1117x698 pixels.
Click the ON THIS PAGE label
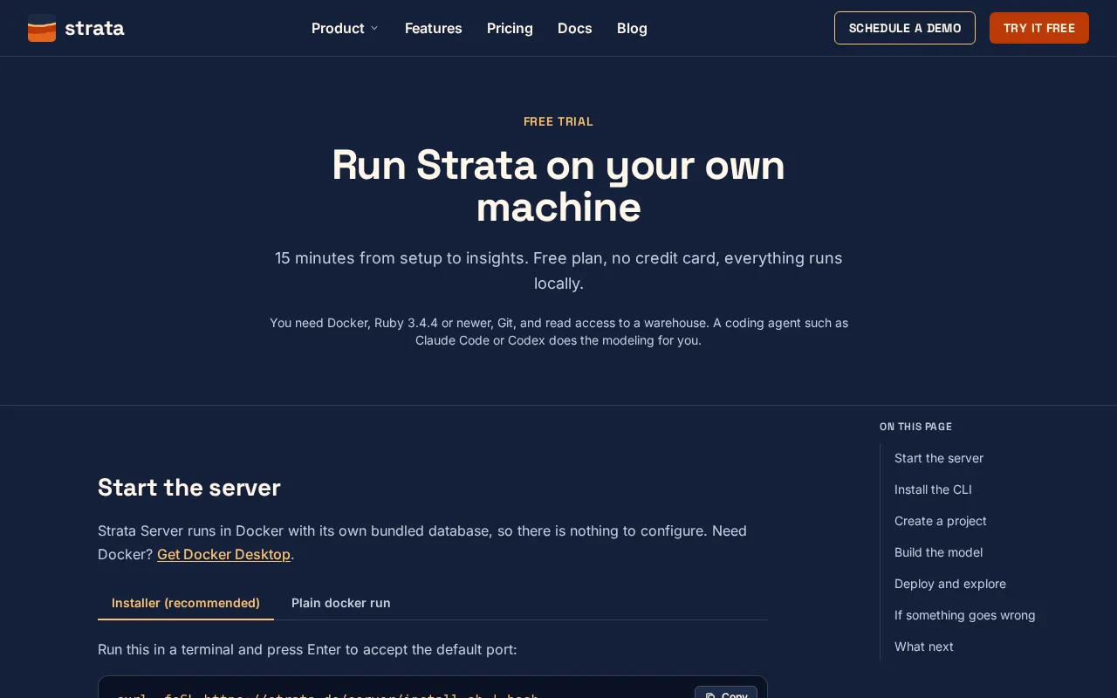point(915,427)
